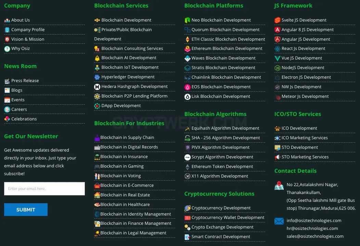
Task: Open Stratis Blockchain Development link
Action: [x=223, y=68]
